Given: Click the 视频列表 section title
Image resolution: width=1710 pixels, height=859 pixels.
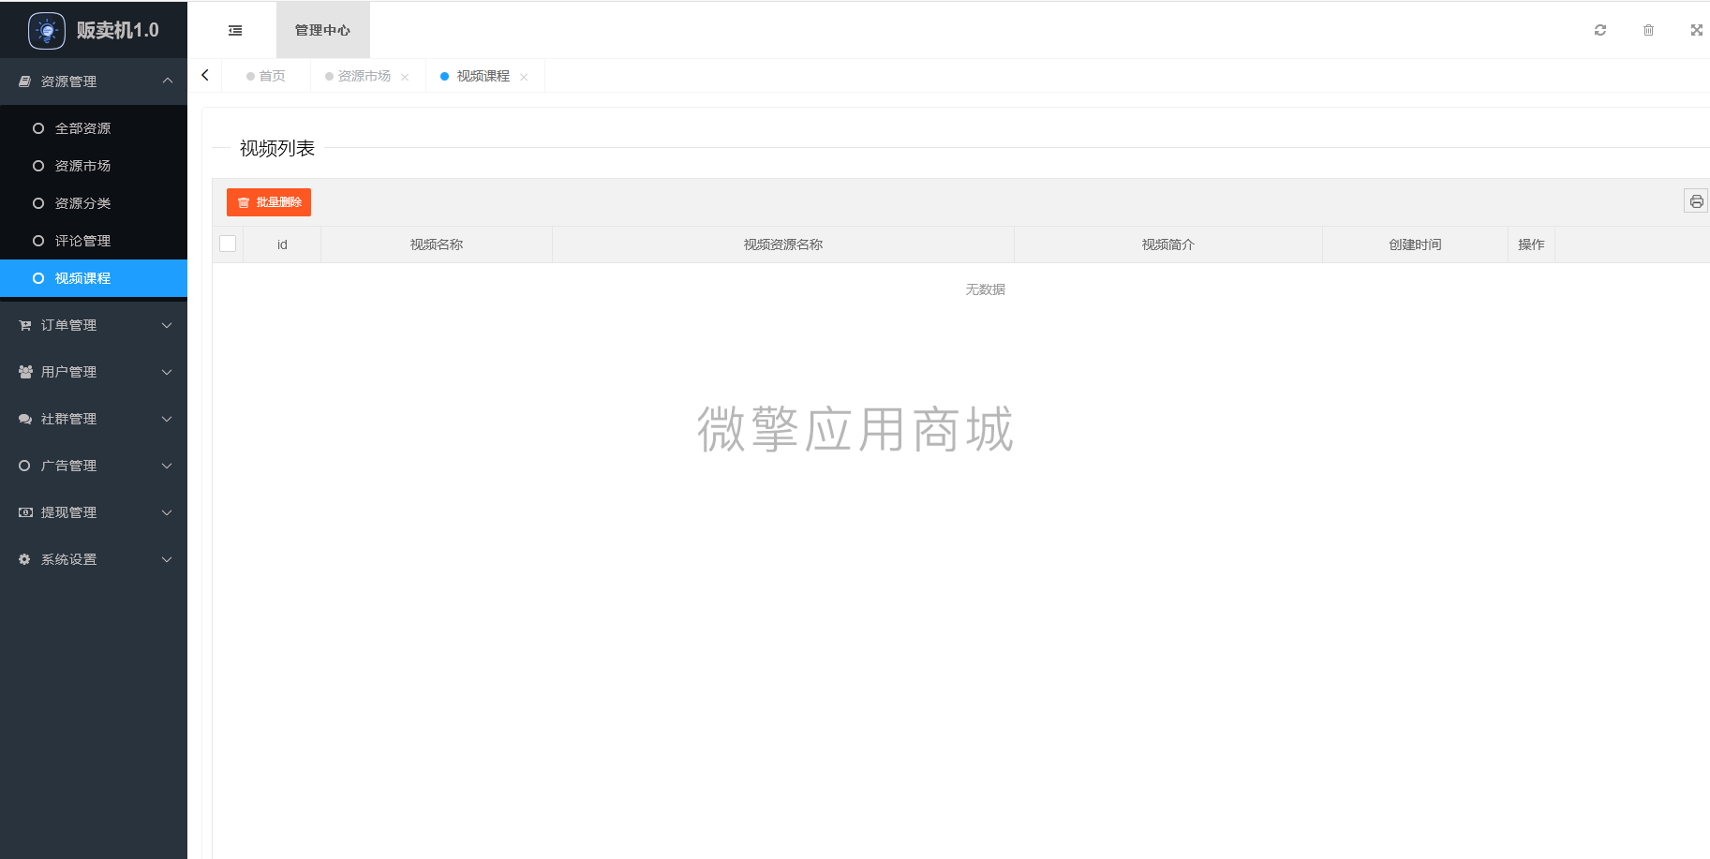Looking at the screenshot, I should pos(277,148).
